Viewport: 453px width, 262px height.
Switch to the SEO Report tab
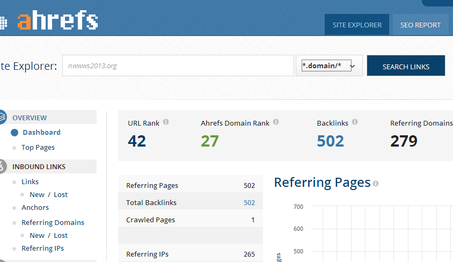pos(420,25)
